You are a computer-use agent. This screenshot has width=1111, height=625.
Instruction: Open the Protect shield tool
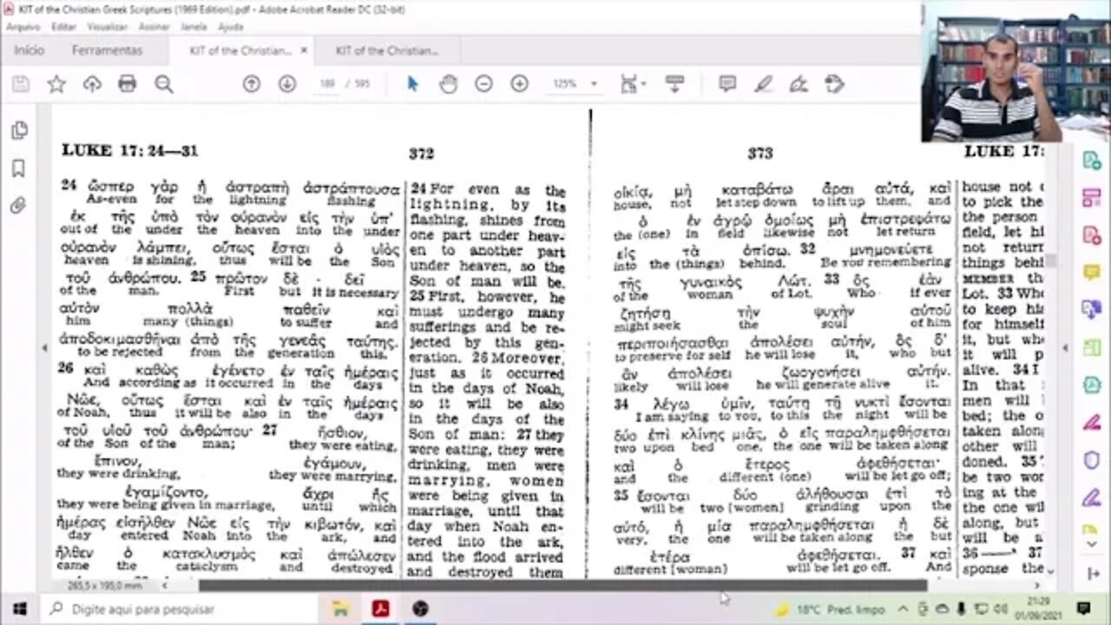1091,460
